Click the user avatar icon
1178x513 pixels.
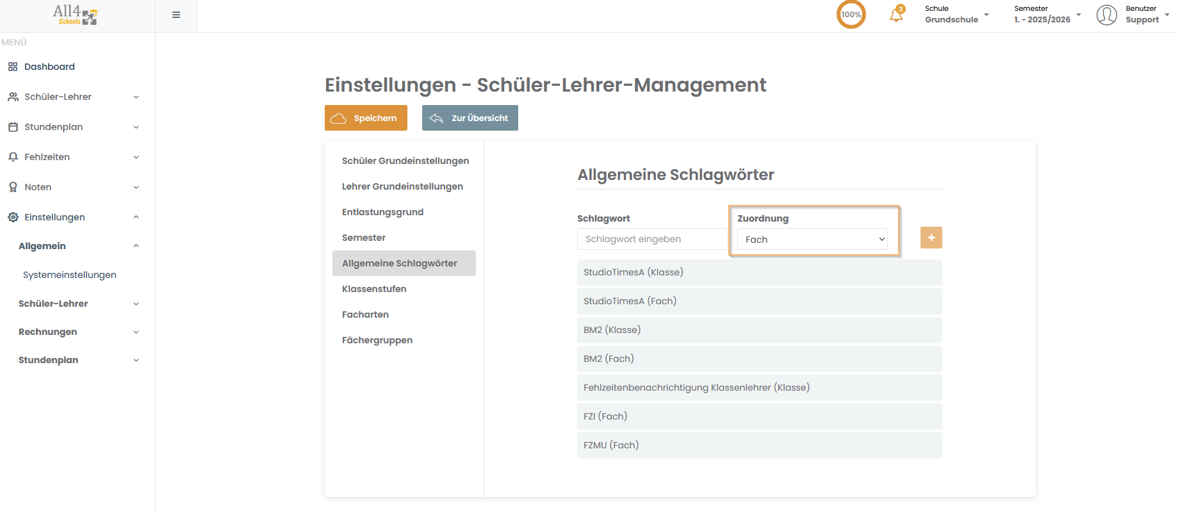click(1107, 15)
